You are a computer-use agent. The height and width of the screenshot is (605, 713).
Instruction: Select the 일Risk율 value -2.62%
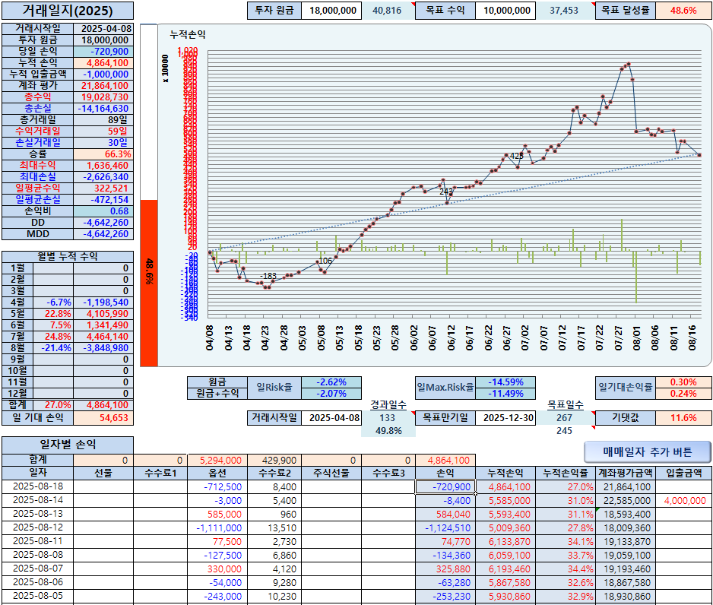331,382
